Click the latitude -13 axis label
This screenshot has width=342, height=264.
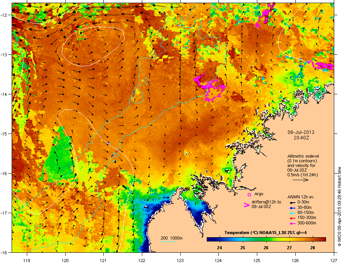pos(4,54)
